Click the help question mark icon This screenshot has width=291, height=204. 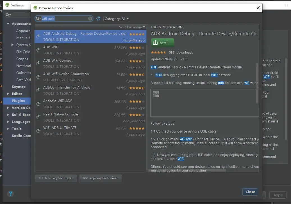pos(10,194)
